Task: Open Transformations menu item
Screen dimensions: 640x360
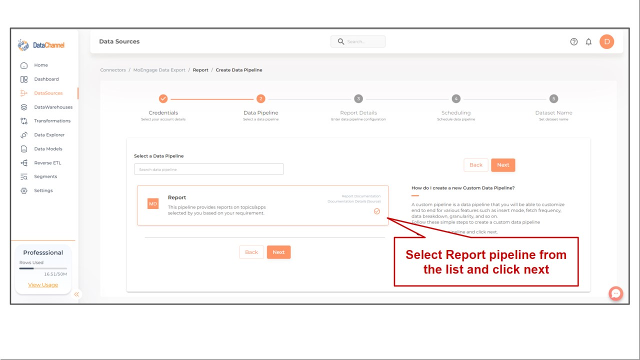Action: (x=52, y=121)
